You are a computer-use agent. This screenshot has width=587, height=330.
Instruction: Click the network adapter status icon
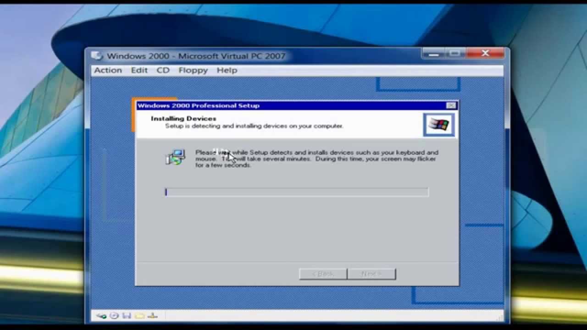[x=153, y=315]
